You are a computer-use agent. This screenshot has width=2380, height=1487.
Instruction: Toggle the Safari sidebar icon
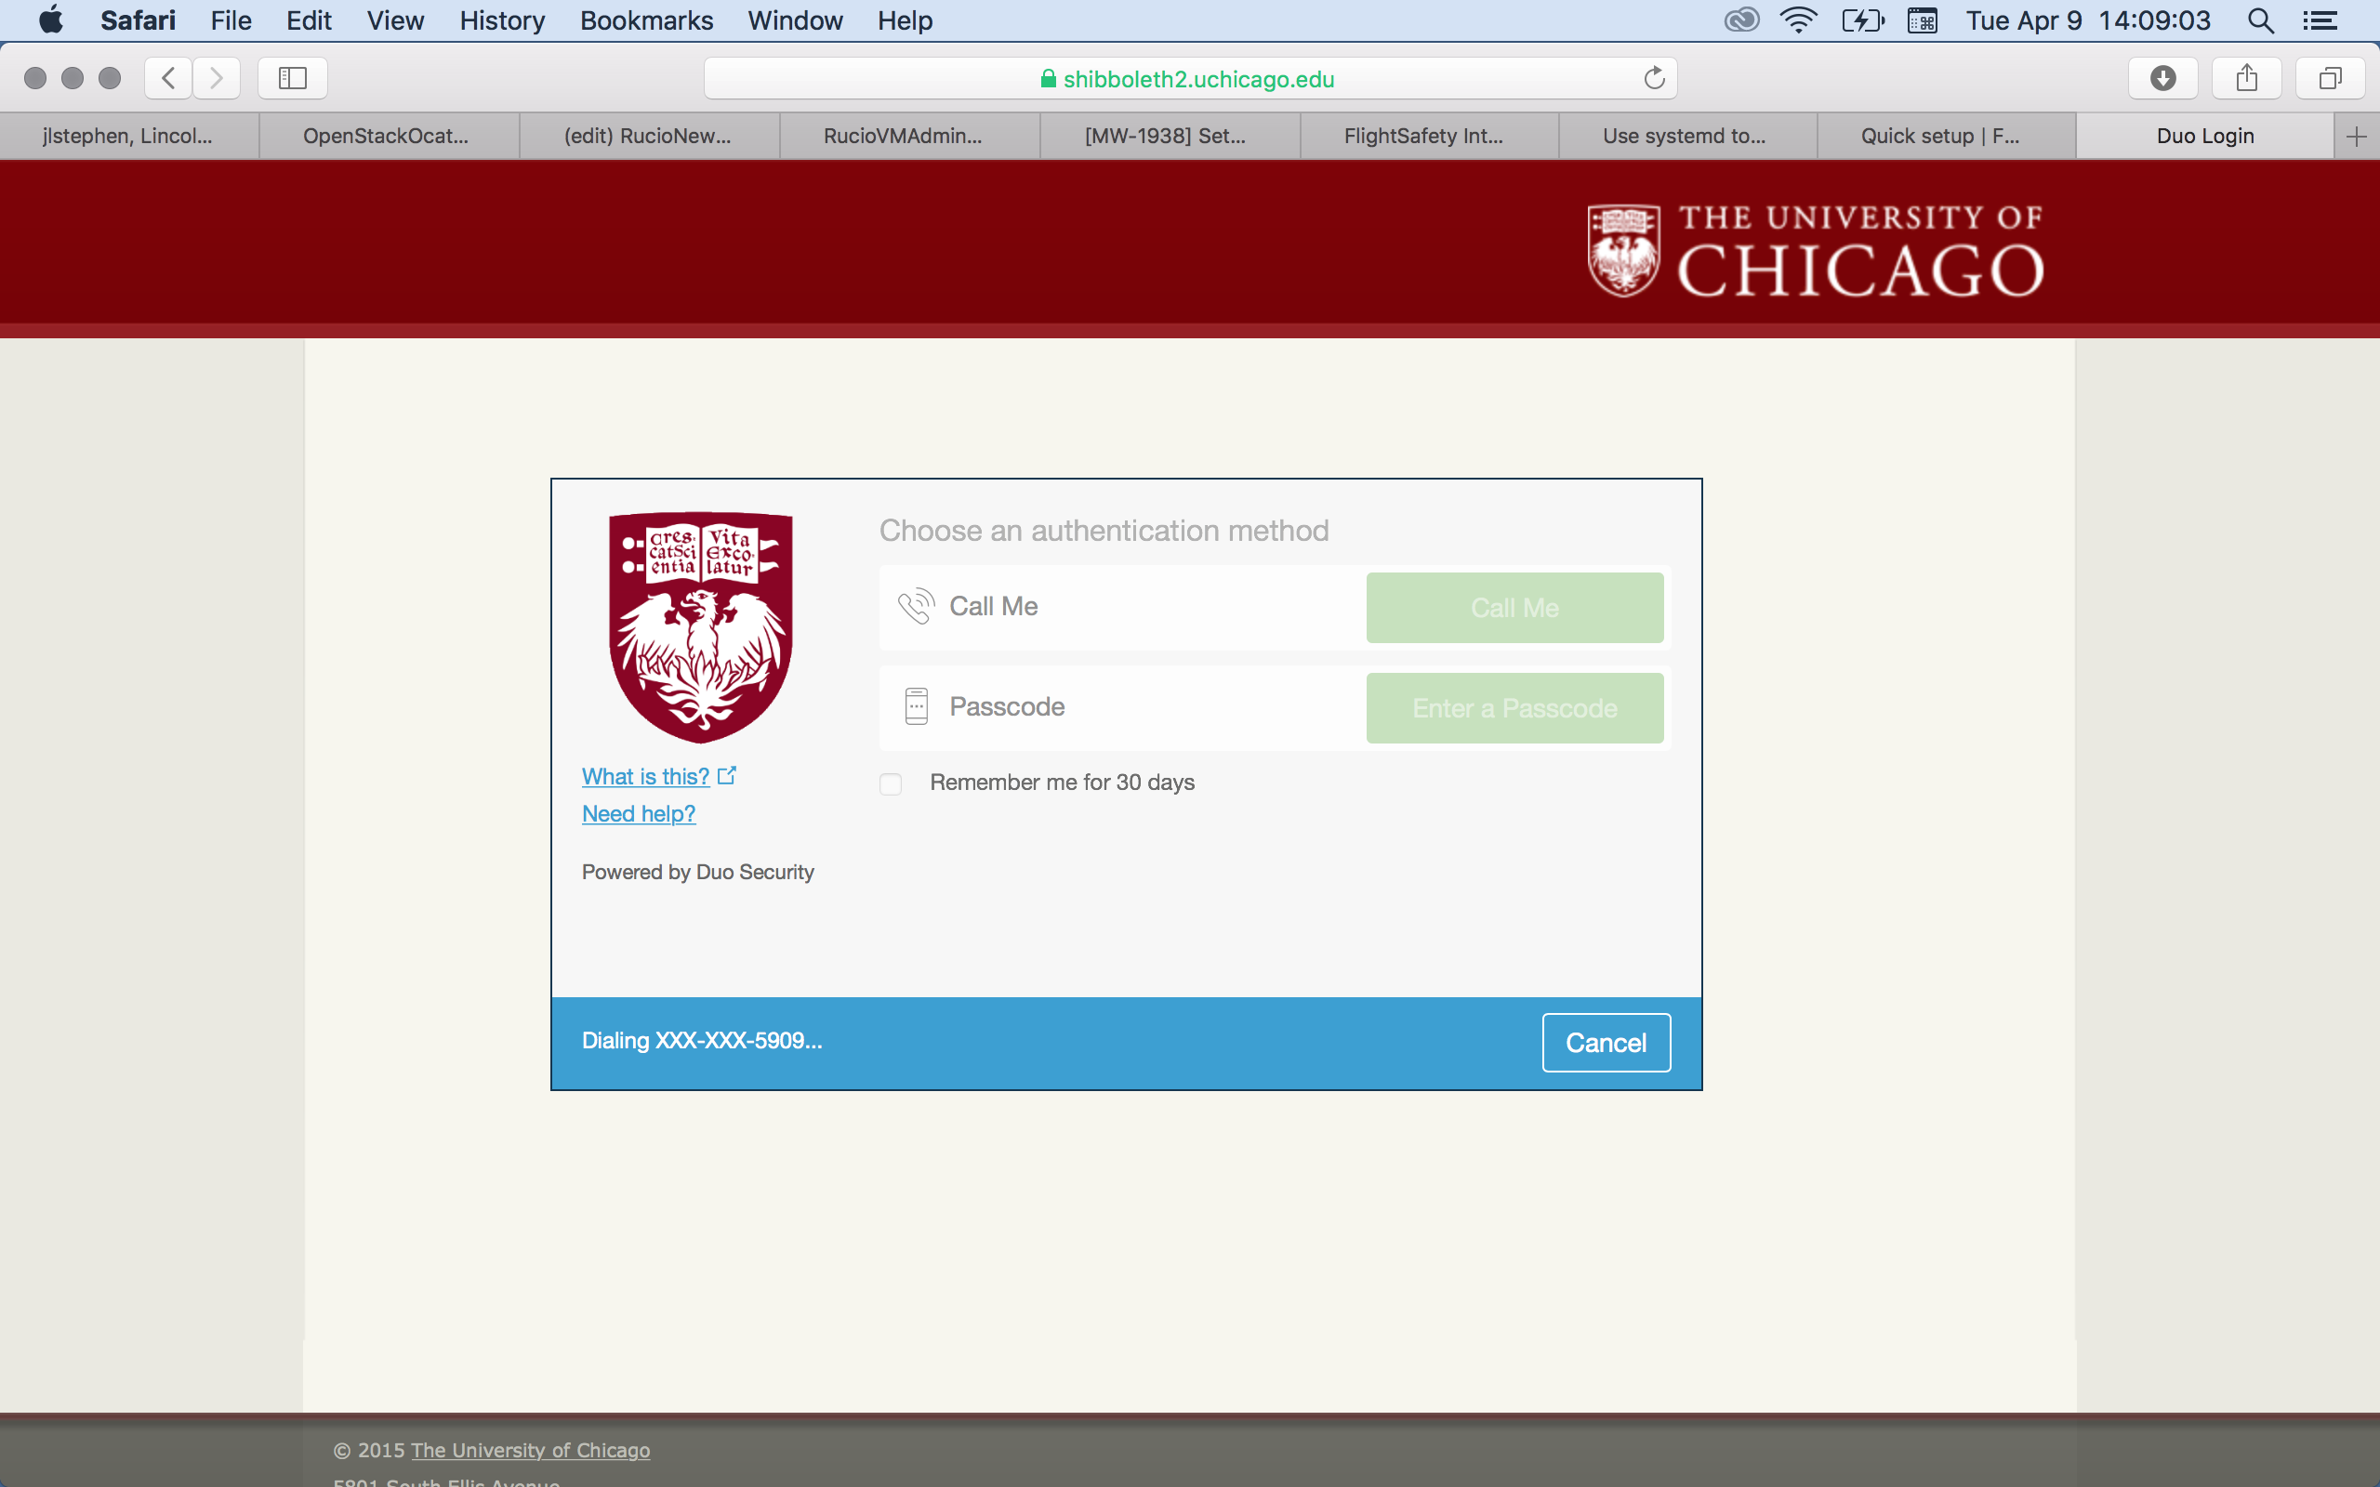pyautogui.click(x=292, y=78)
